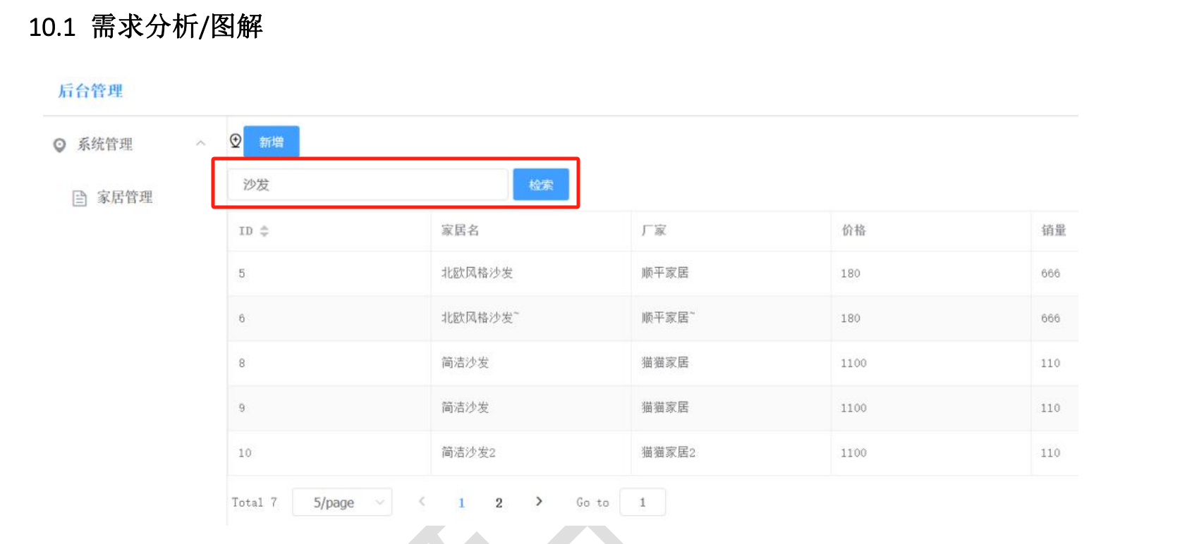Viewport: 1187px width, 544px height.
Task: Click the lightbulb icon left of 新增
Action: pyautogui.click(x=236, y=141)
